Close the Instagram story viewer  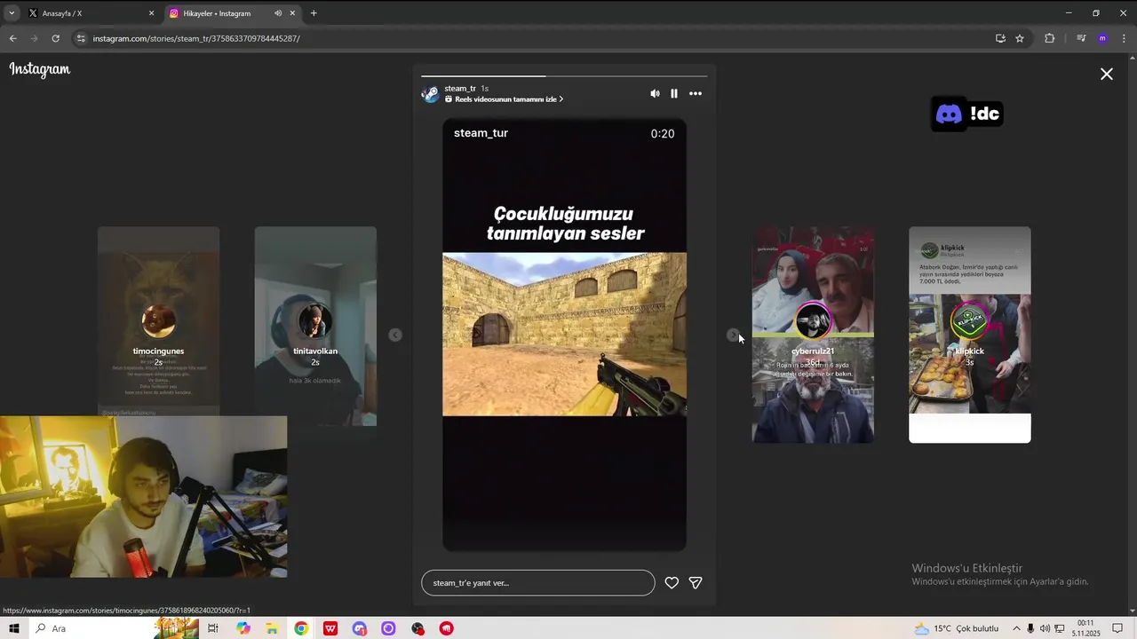point(1107,75)
